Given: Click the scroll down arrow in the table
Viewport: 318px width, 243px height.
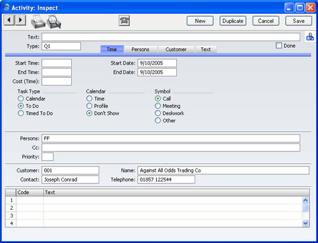Looking at the screenshot, I should click(306, 223).
